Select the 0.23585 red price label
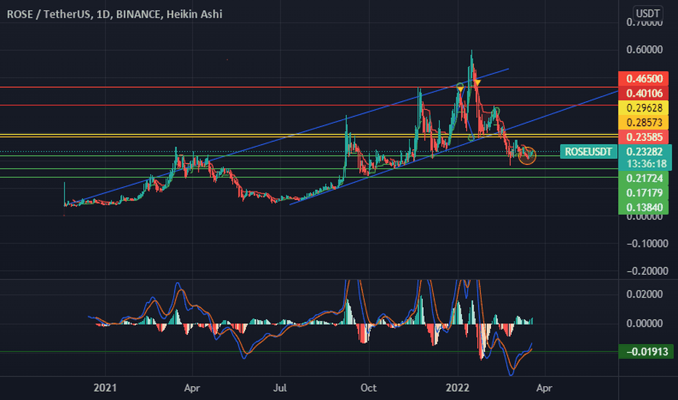 click(643, 137)
